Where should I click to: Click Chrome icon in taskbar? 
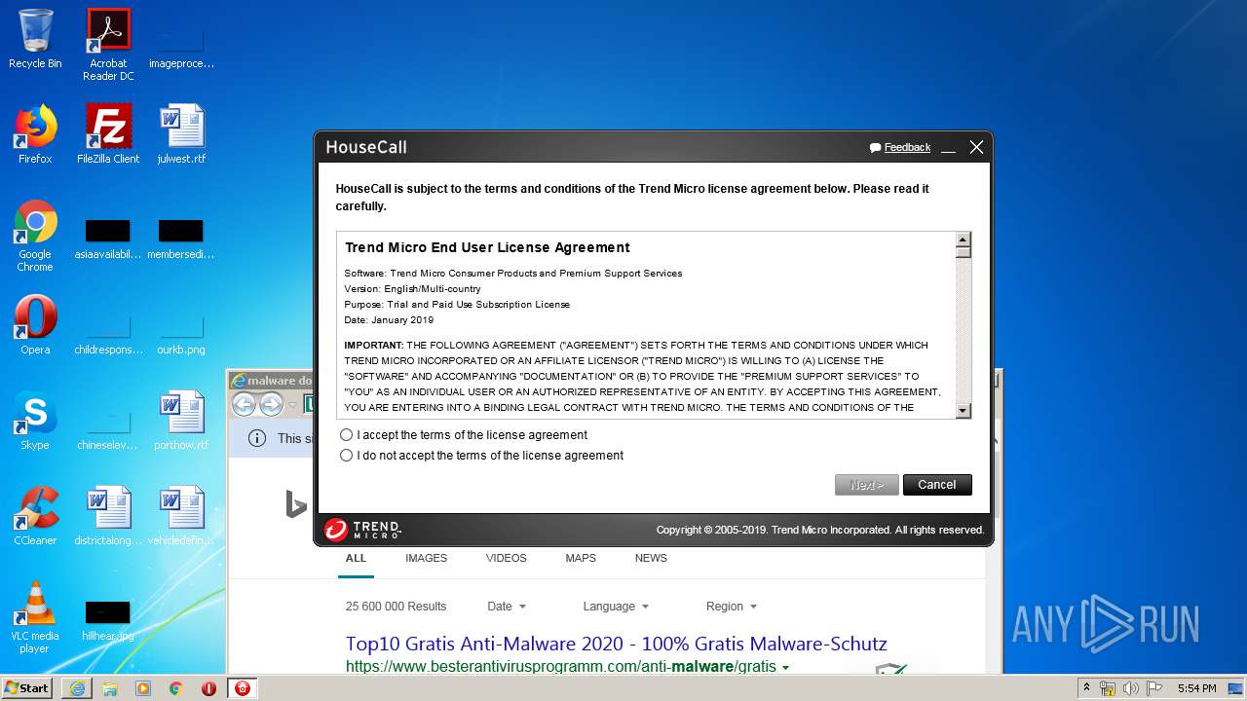tap(176, 688)
